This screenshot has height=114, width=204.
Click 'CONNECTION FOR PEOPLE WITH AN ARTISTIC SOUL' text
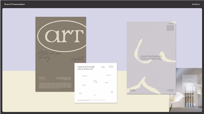[151, 58]
